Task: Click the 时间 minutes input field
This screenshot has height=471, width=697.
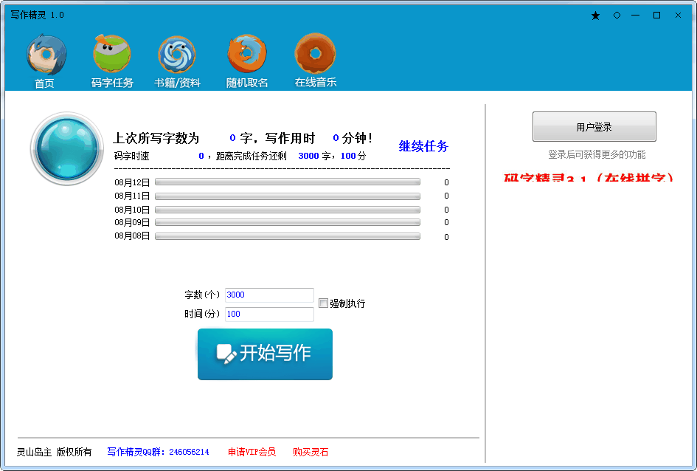Action: (x=269, y=314)
